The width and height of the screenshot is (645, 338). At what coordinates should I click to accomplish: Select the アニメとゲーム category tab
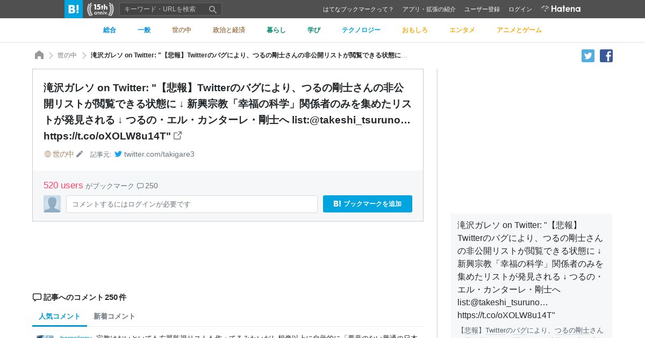pos(519,30)
